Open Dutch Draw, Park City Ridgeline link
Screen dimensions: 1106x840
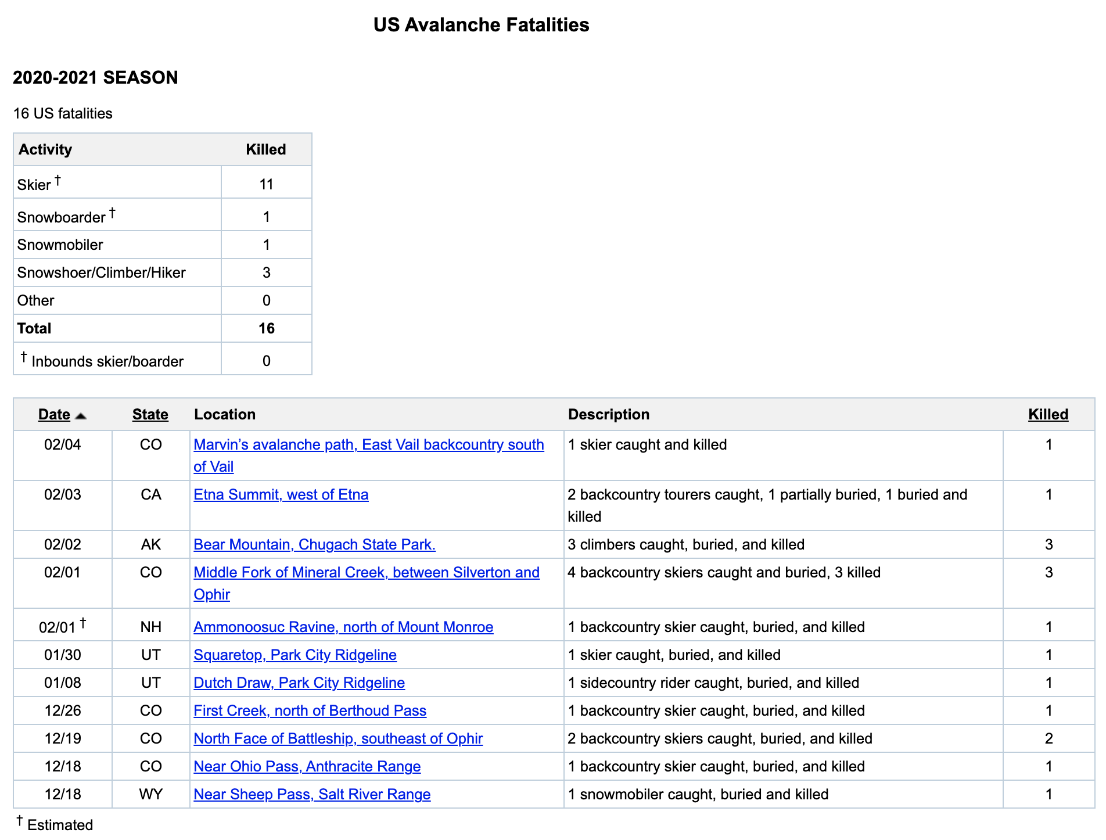click(299, 683)
